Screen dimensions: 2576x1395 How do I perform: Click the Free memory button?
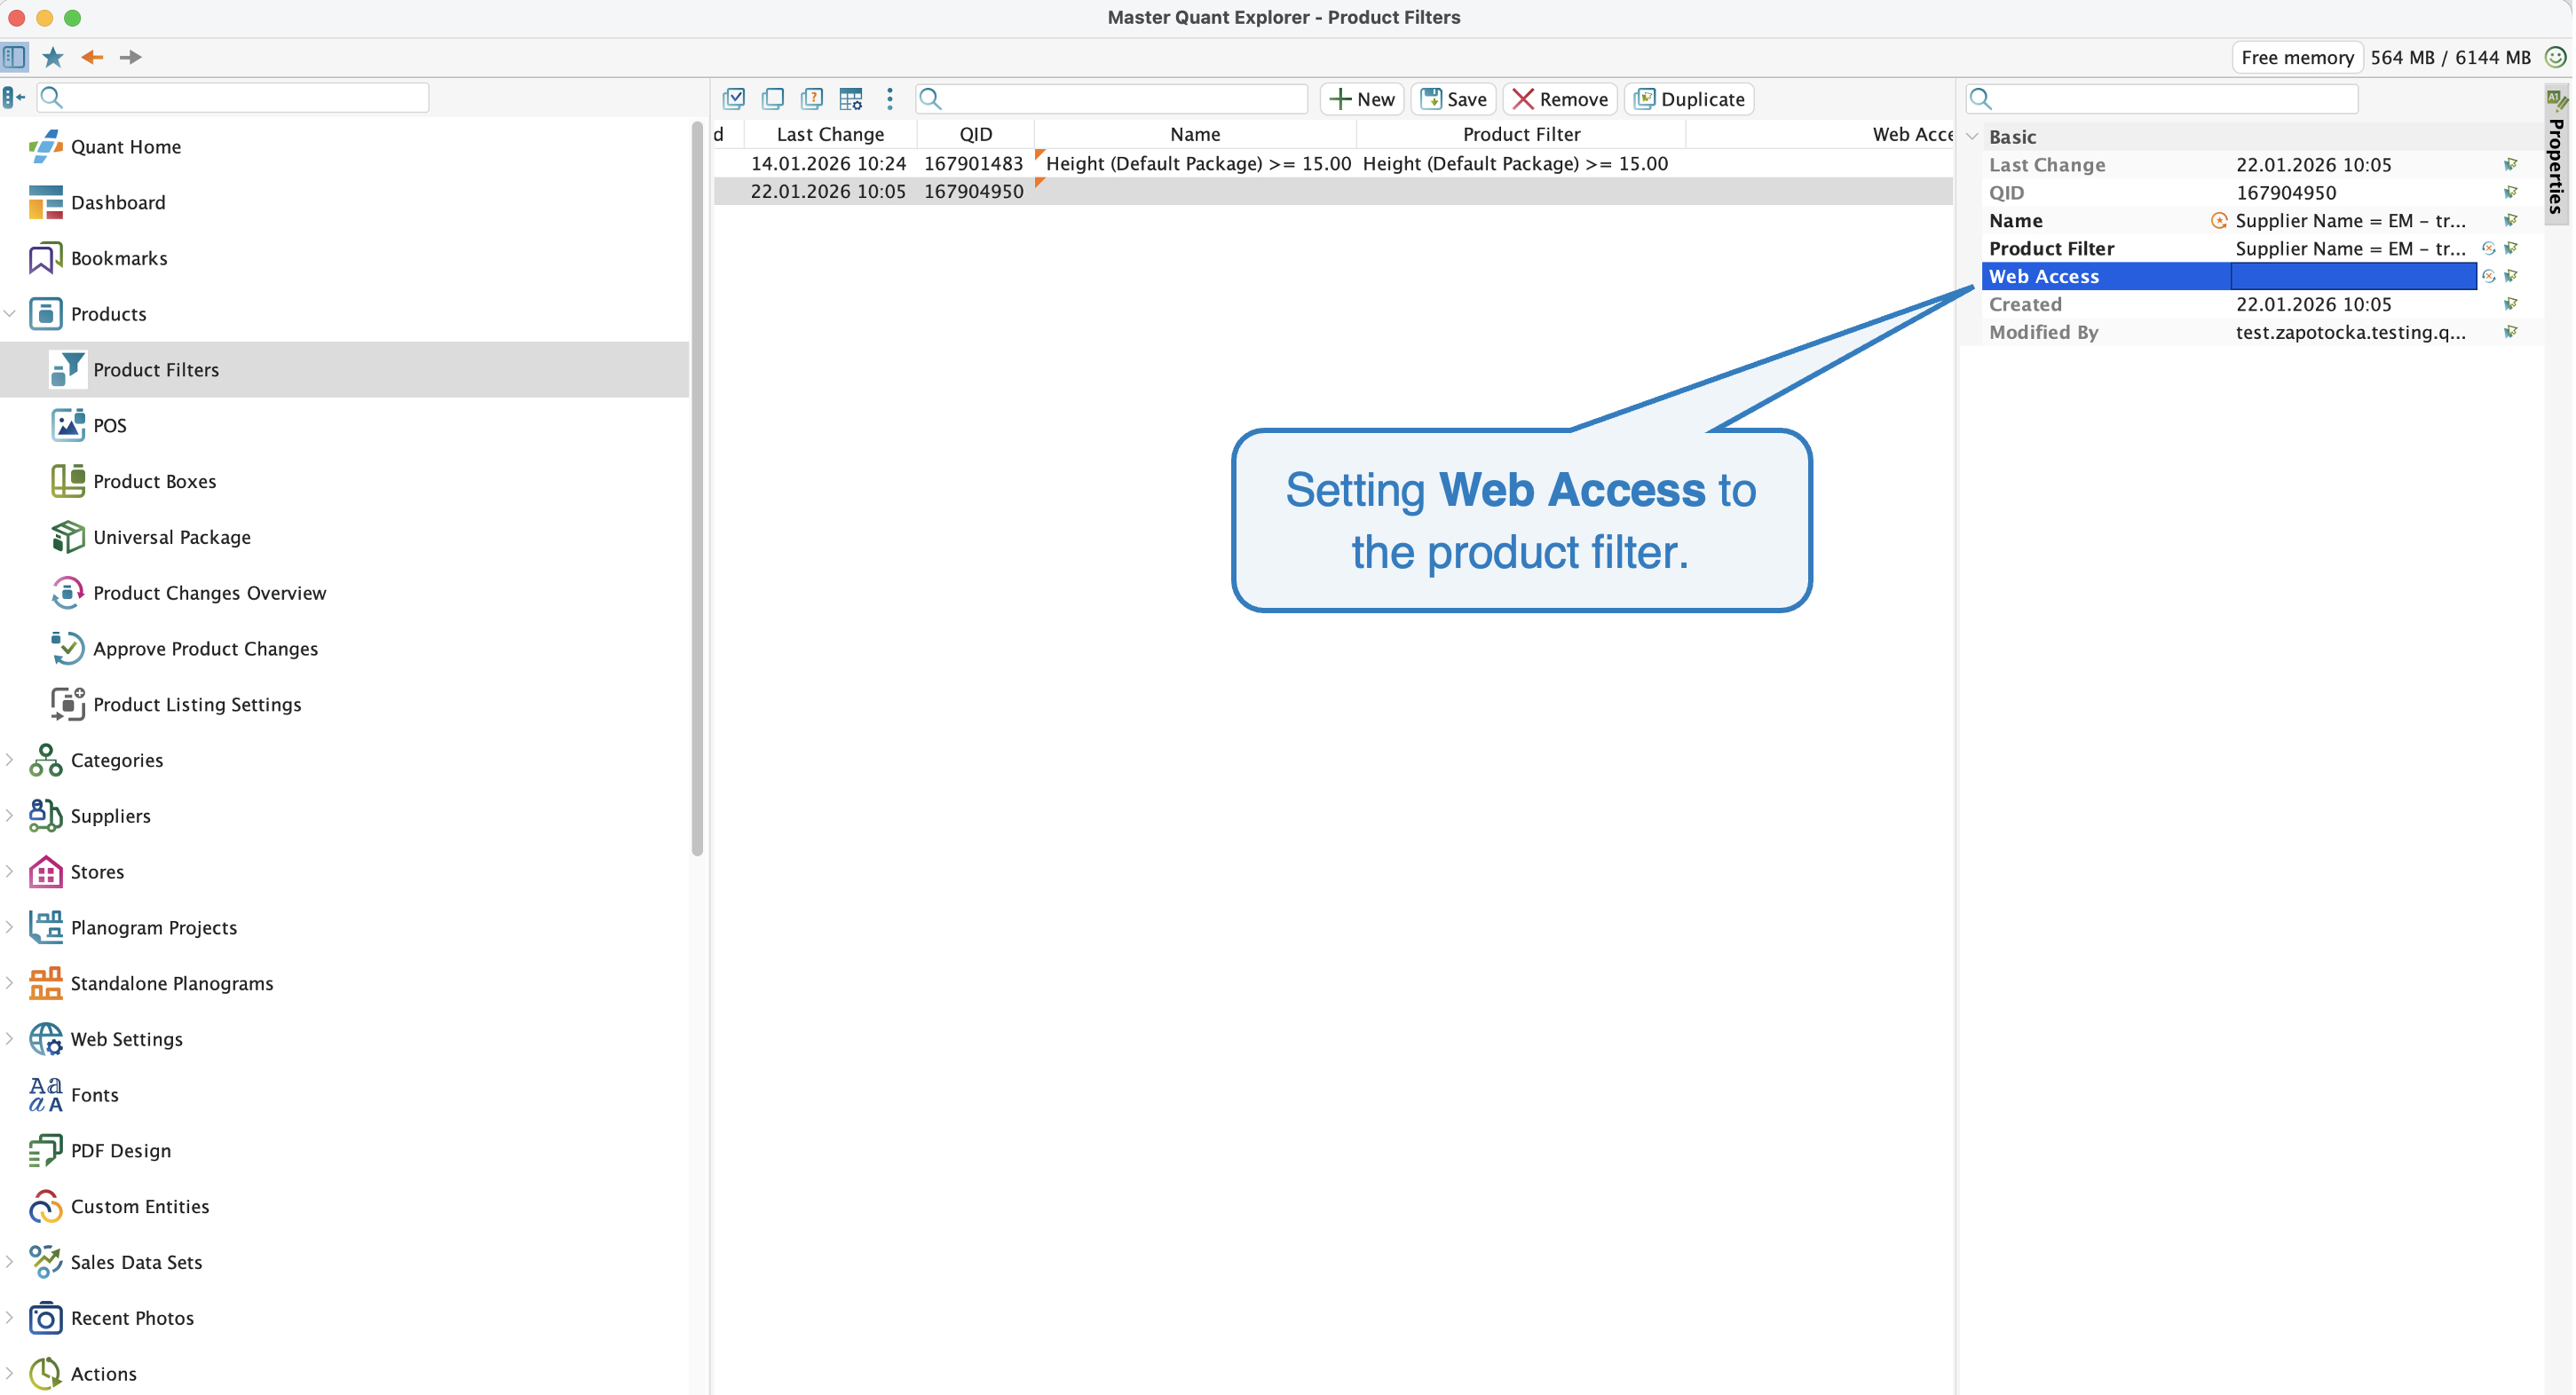tap(2297, 57)
